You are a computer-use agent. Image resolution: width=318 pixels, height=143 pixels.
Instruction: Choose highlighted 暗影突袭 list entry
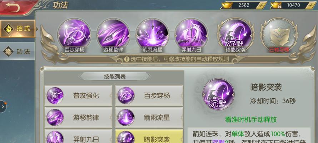pyautogui.click(x=149, y=136)
